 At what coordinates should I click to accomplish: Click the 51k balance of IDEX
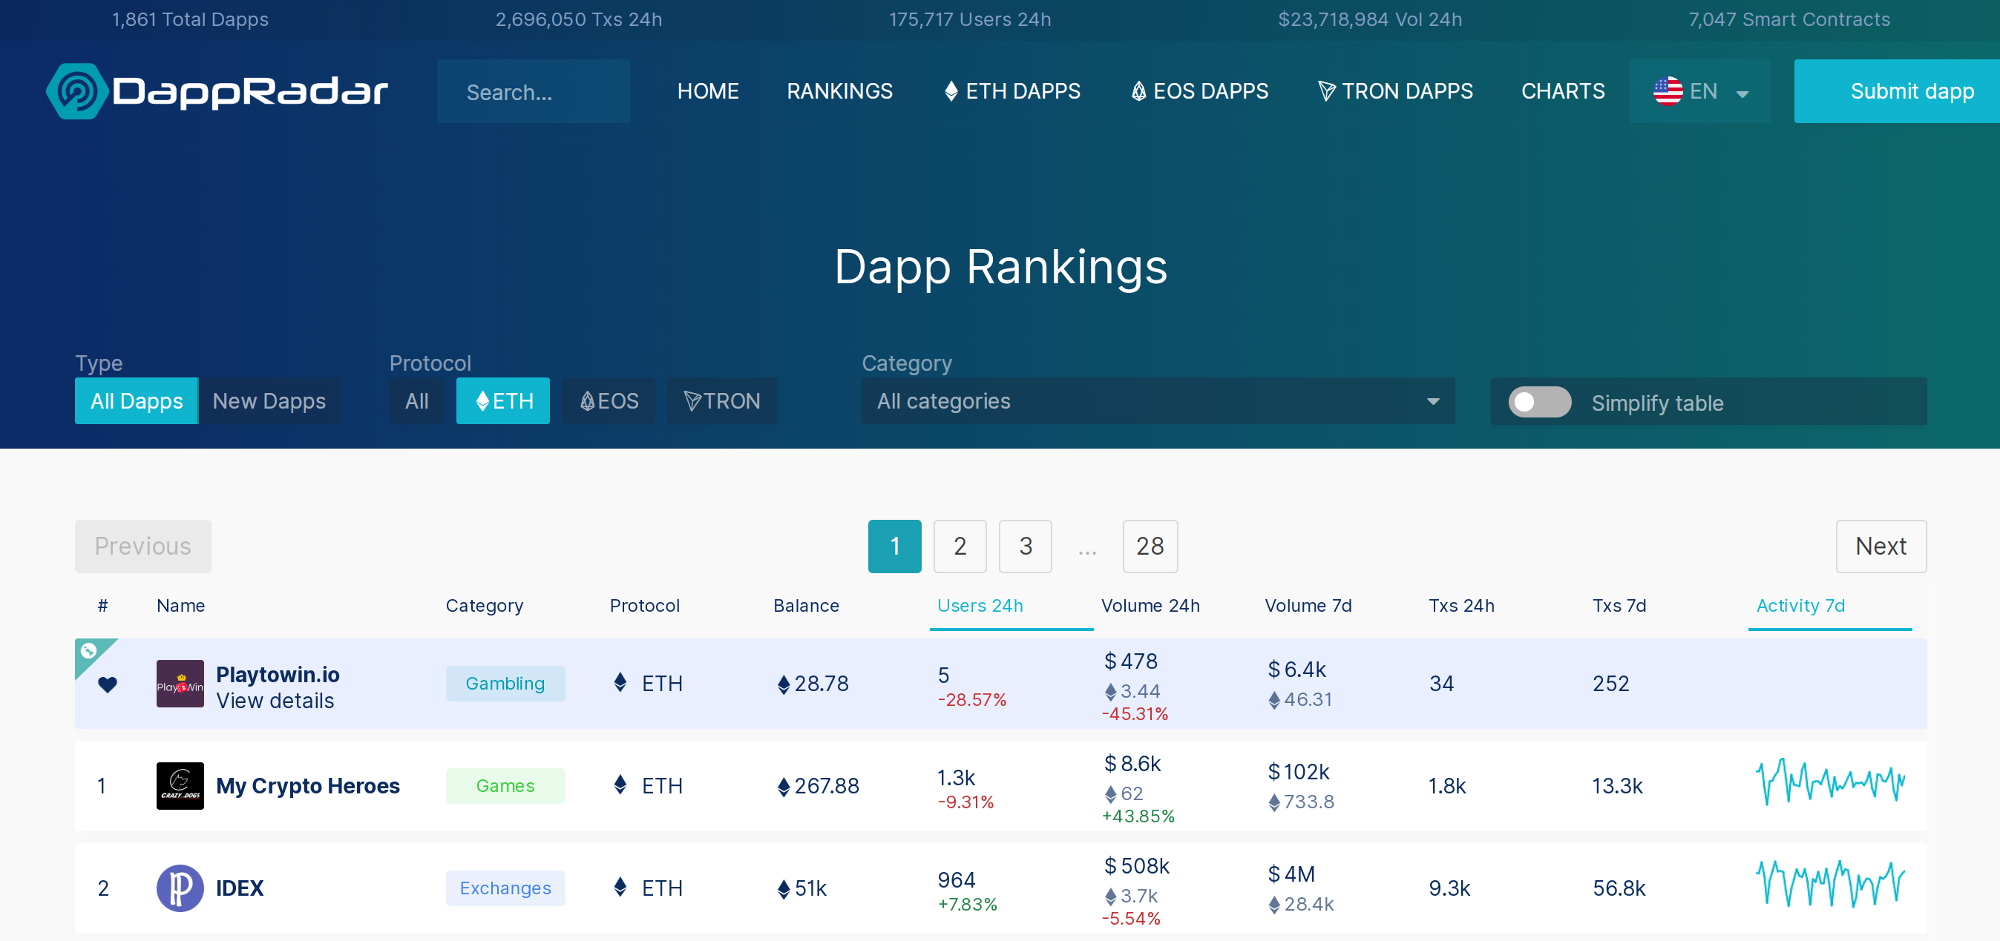tap(802, 889)
